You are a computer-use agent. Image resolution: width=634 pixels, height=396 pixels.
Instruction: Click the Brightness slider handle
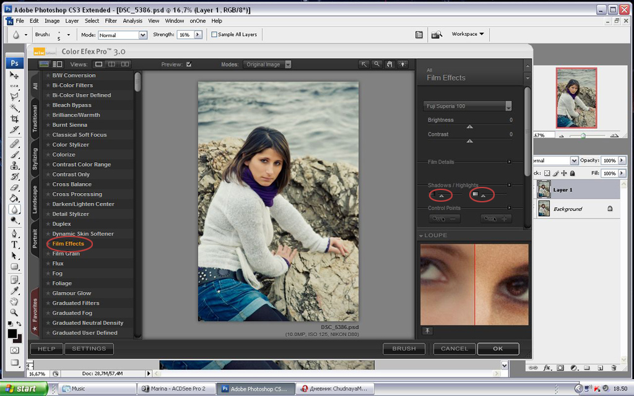pyautogui.click(x=469, y=126)
